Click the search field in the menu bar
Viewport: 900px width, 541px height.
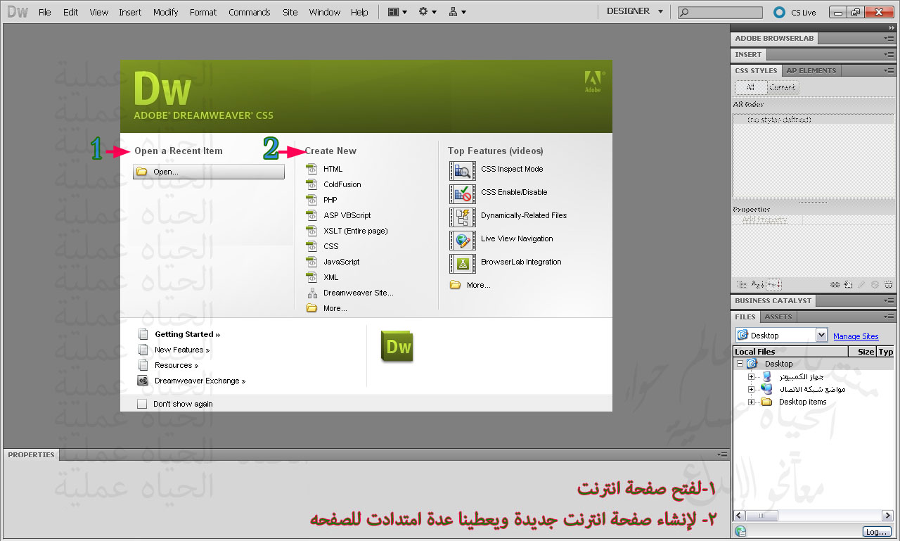(x=721, y=12)
